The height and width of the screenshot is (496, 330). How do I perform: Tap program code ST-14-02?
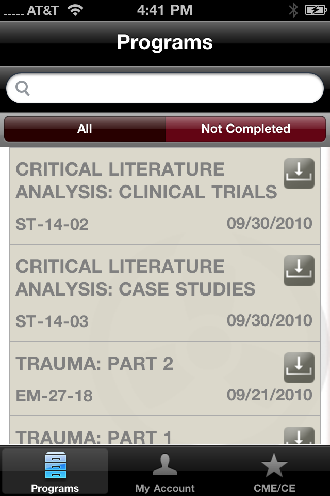[52, 224]
